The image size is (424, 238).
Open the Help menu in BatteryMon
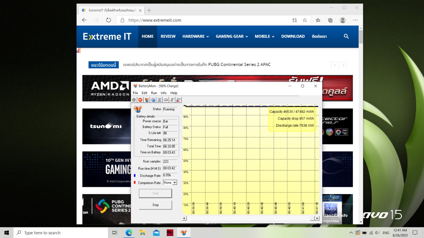click(174, 93)
